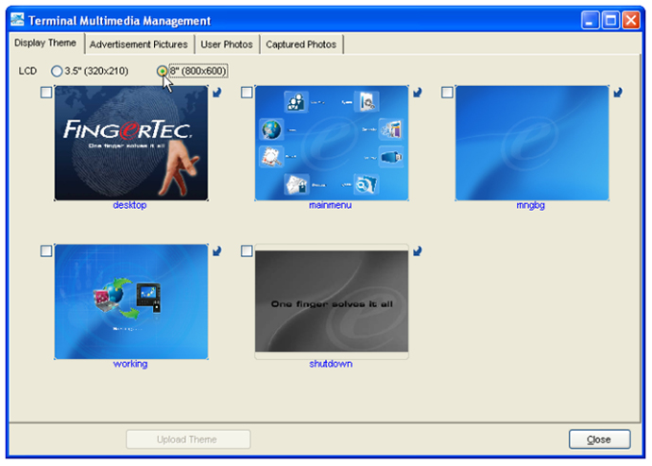Viewport: 652px width, 466px height.
Task: Select the plain blue mngbg thumbnail
Action: click(532, 143)
